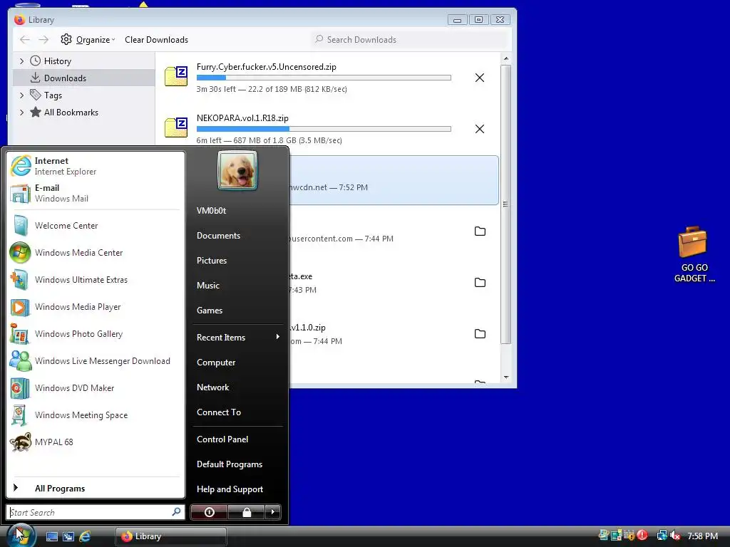Click the Start menu lock button

(x=246, y=512)
